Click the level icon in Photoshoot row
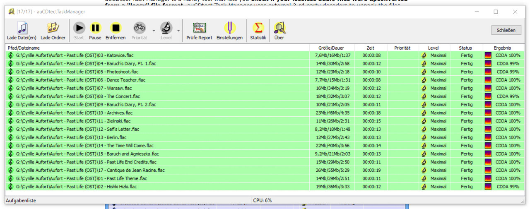The width and height of the screenshot is (530, 209). pos(424,72)
